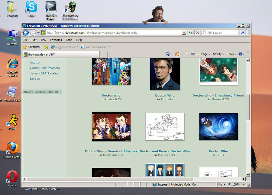This screenshot has width=272, height=195.
Task: Open search provider options dropdown
Action: pyautogui.click(x=247, y=32)
